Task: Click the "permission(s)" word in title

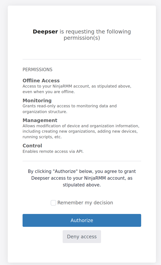Action: click(x=82, y=38)
